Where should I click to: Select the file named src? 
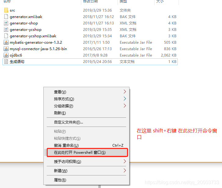[x=12, y=10]
